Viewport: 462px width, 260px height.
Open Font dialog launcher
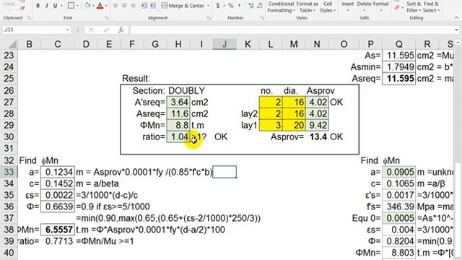(x=106, y=18)
